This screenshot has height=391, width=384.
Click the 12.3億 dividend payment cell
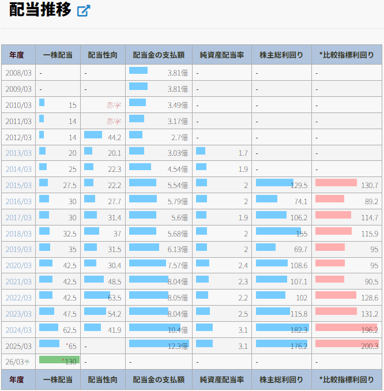pyautogui.click(x=159, y=345)
